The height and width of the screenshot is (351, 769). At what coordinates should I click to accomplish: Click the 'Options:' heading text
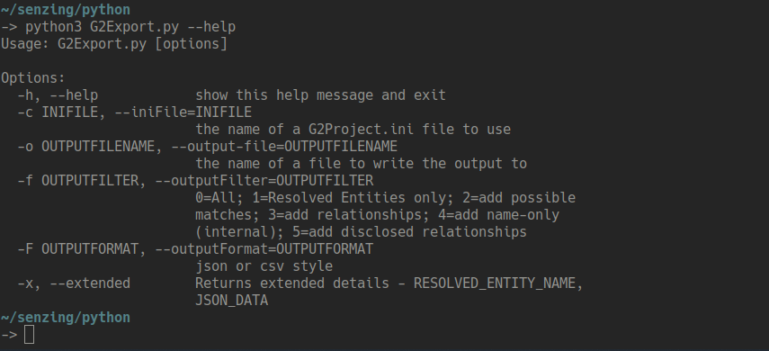click(x=33, y=78)
